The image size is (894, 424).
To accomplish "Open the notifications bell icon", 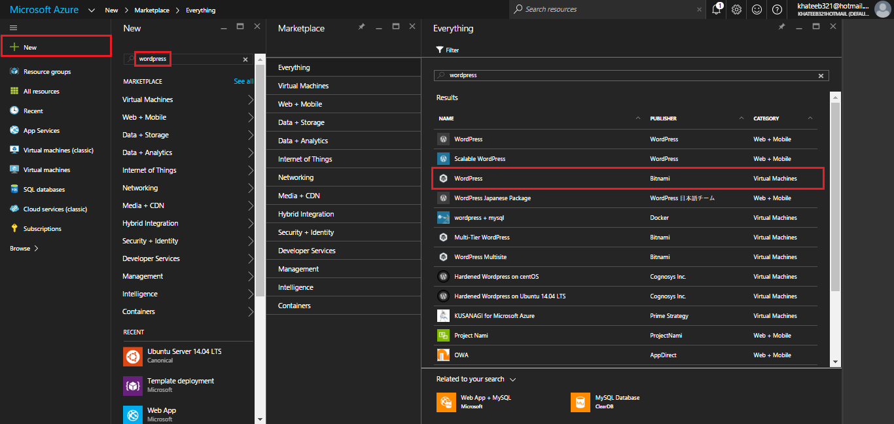I will (x=717, y=9).
